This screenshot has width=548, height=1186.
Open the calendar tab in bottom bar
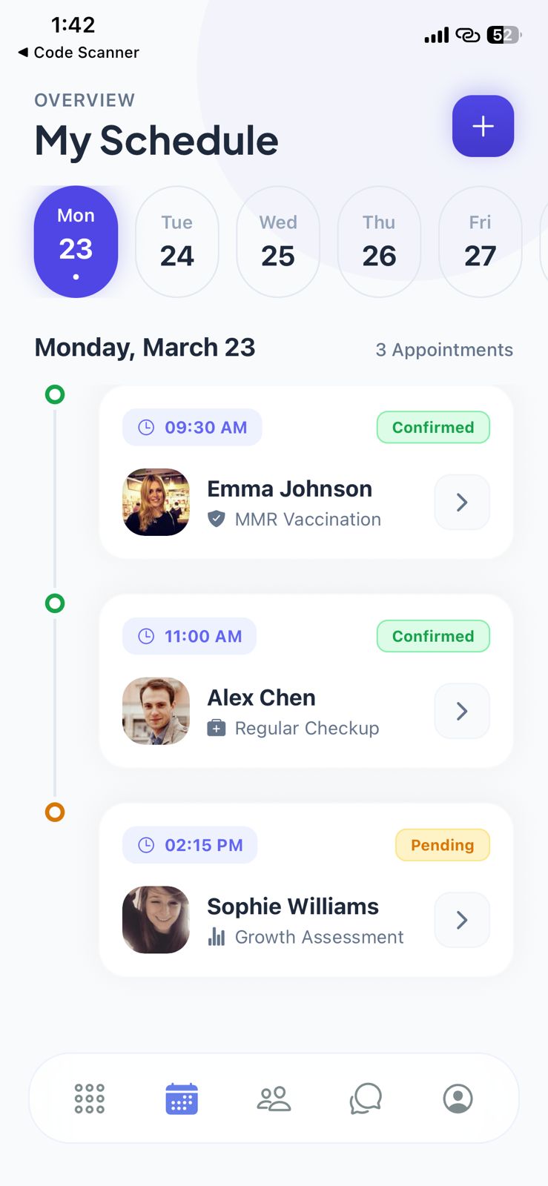pyautogui.click(x=182, y=1099)
